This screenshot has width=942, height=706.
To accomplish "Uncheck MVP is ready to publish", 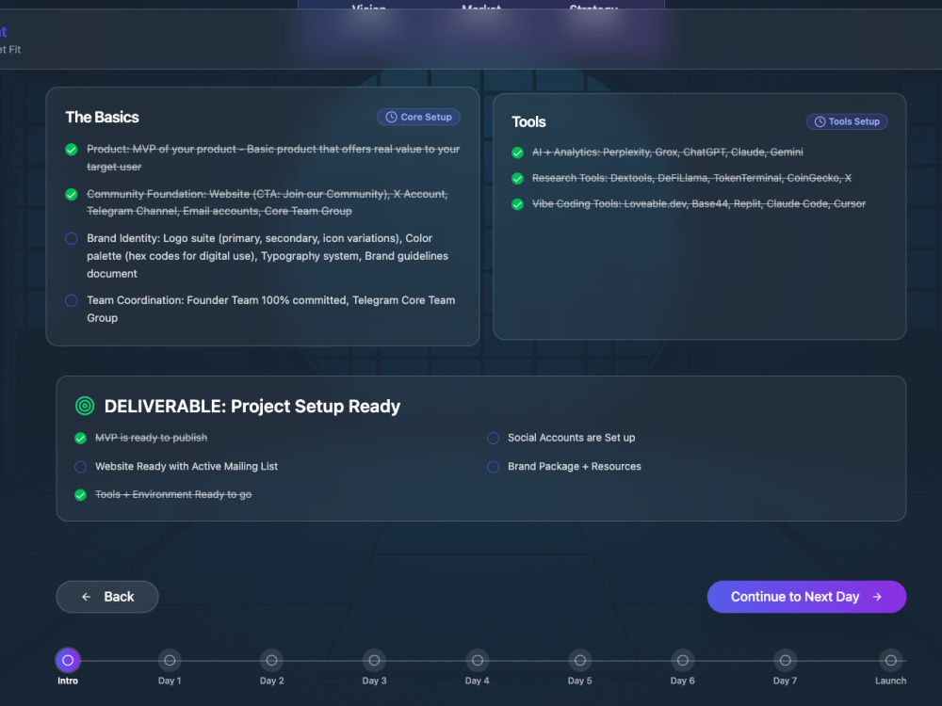I will click(x=80, y=439).
